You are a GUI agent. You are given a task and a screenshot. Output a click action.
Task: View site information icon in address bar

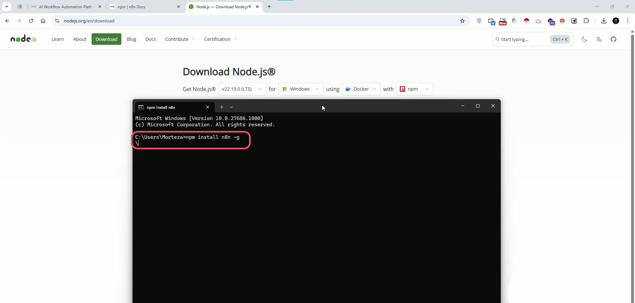pyautogui.click(x=57, y=21)
